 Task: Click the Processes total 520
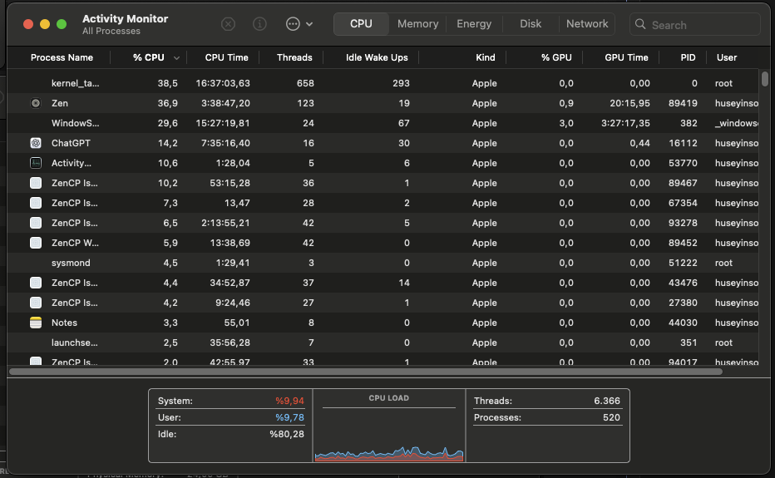[611, 417]
